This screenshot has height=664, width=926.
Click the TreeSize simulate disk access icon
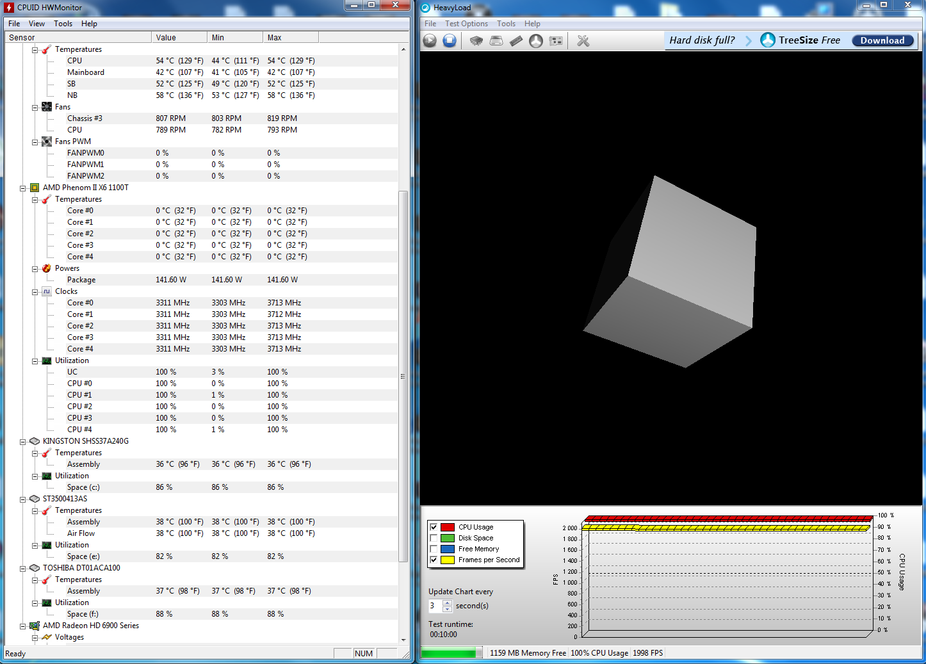536,41
